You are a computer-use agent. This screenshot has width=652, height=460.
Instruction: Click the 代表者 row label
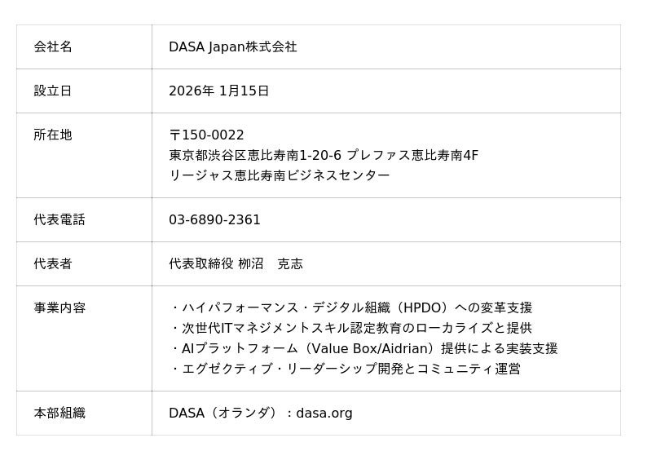53,263
